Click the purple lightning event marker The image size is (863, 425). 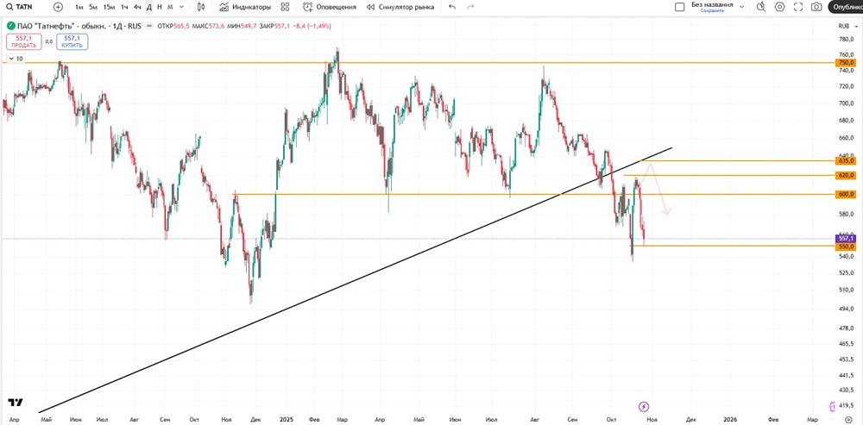pos(644,406)
